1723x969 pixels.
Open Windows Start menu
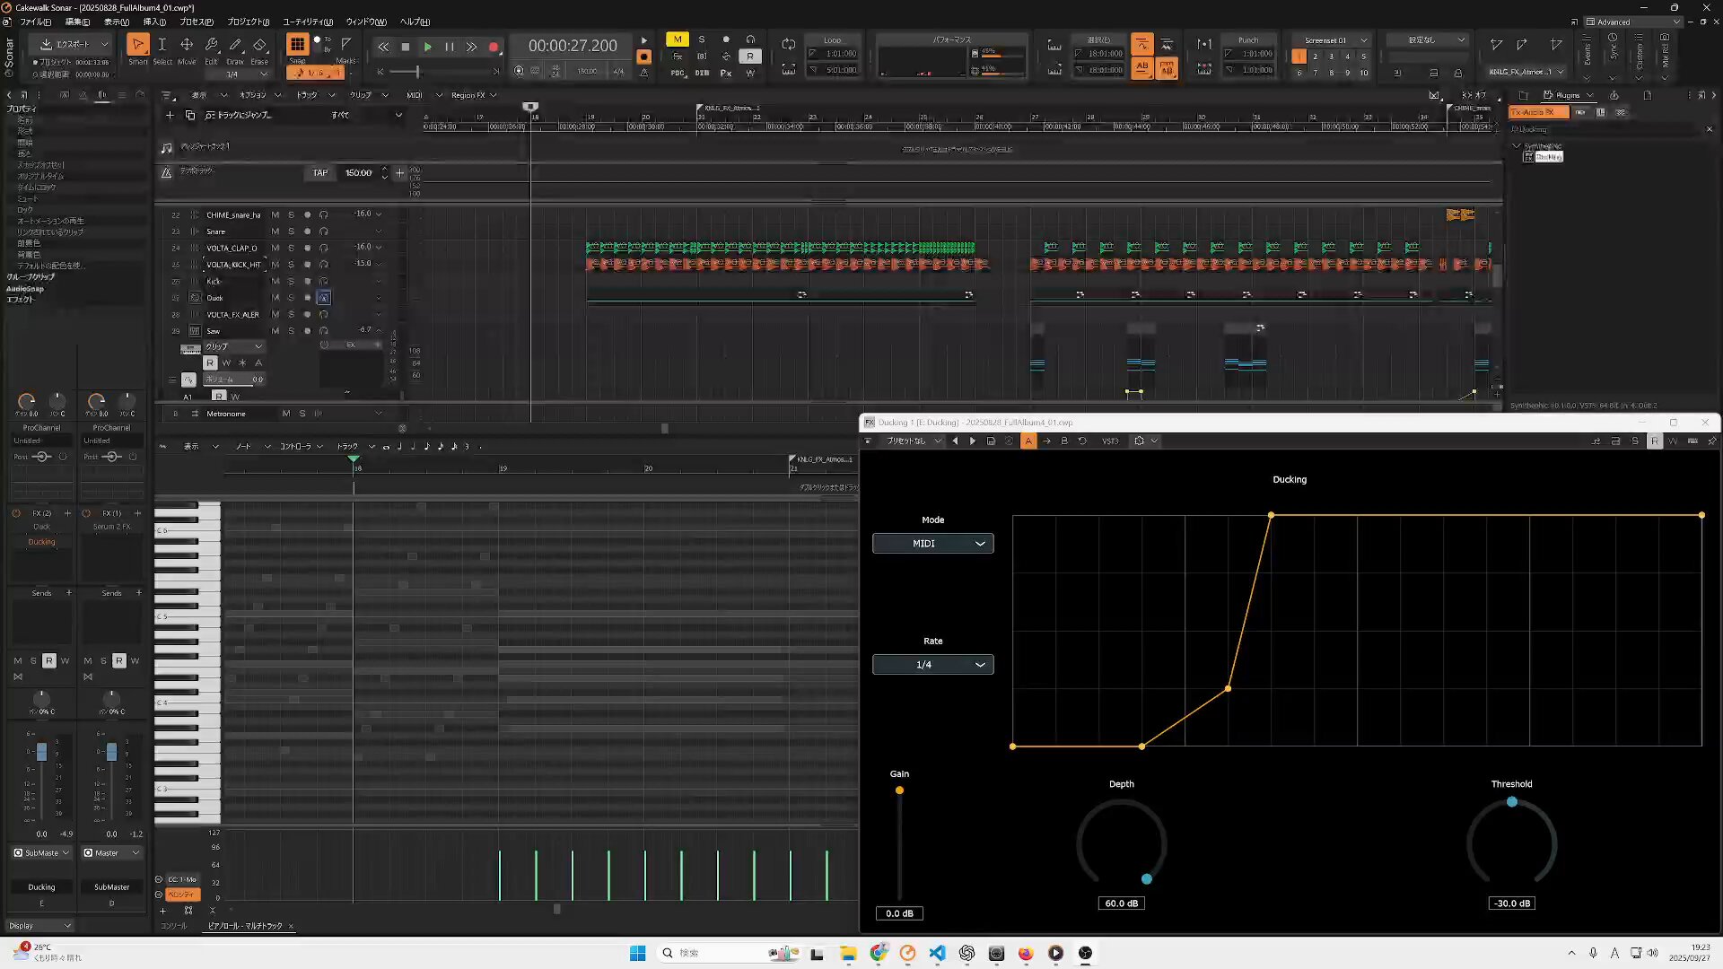[637, 953]
